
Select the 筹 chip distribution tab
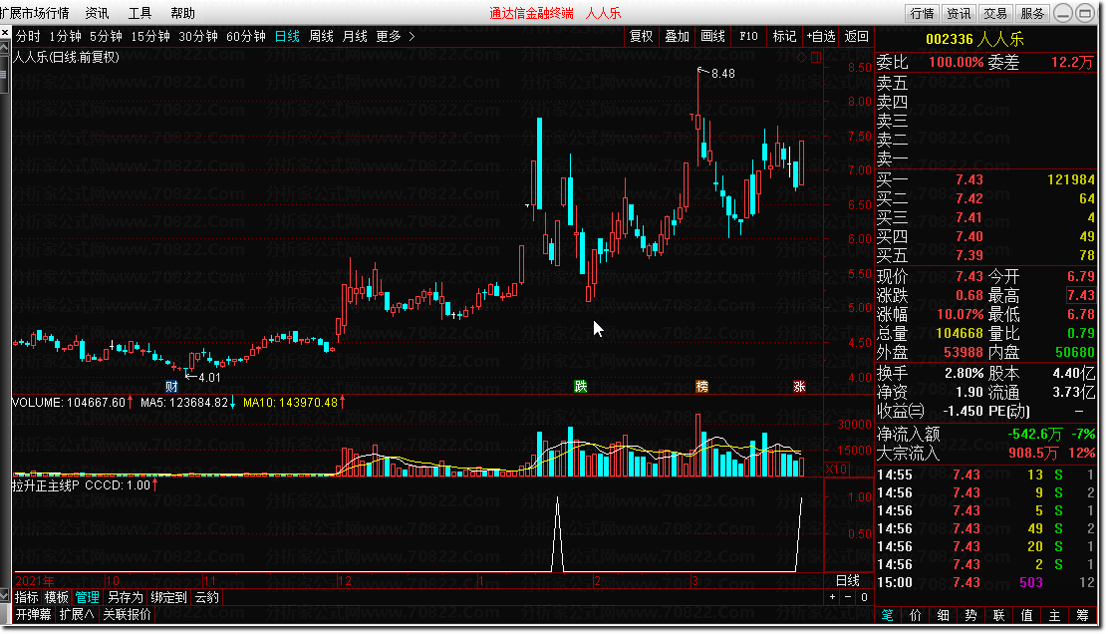pos(1082,616)
